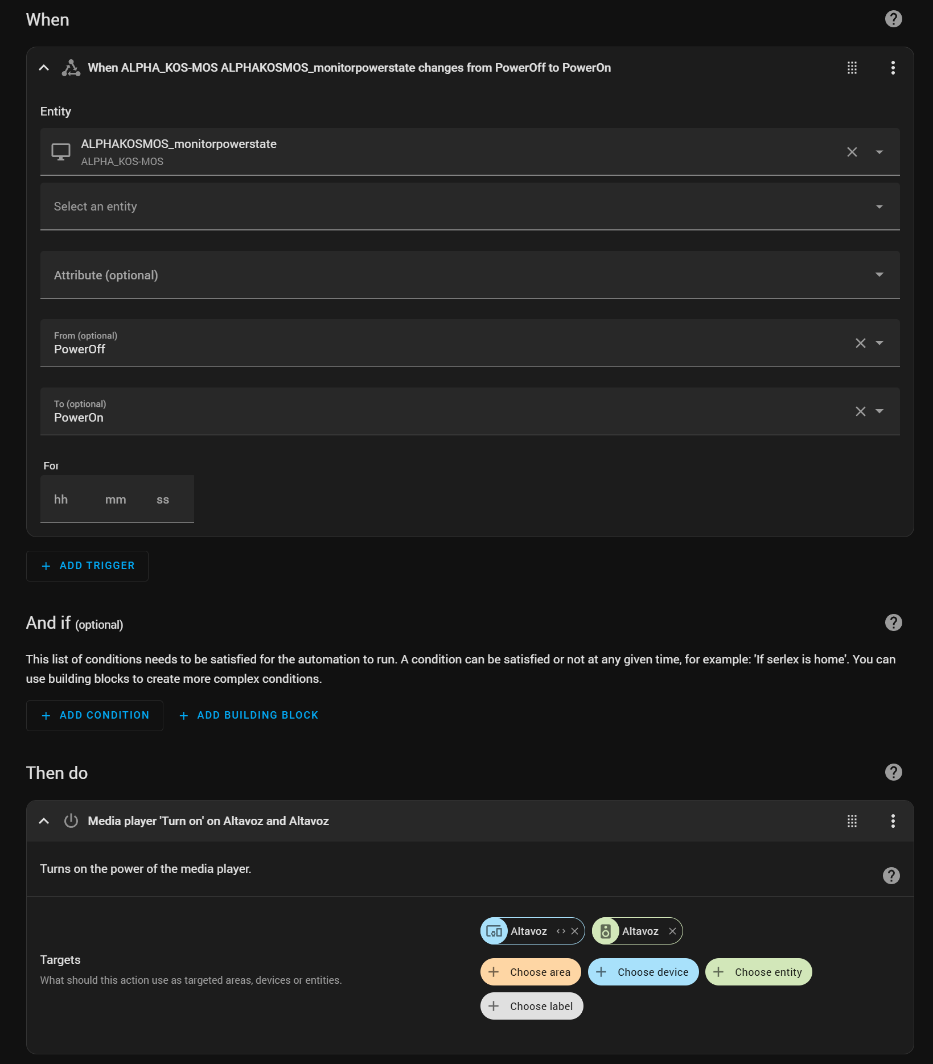
Task: Open help for Turn on media player description
Action: click(x=891, y=876)
